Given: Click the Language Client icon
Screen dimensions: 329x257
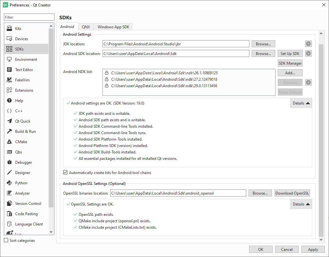Looking at the screenshot, I should [x=9, y=224].
